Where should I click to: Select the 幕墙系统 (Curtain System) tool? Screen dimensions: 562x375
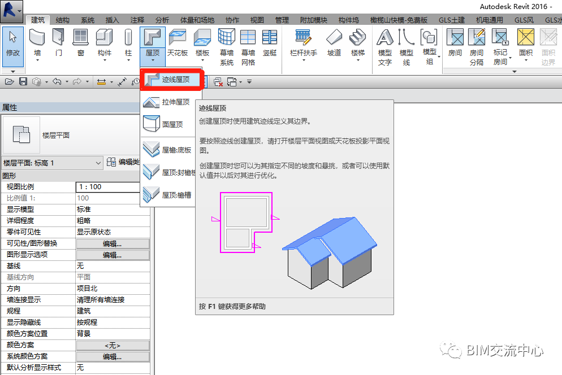tap(227, 47)
